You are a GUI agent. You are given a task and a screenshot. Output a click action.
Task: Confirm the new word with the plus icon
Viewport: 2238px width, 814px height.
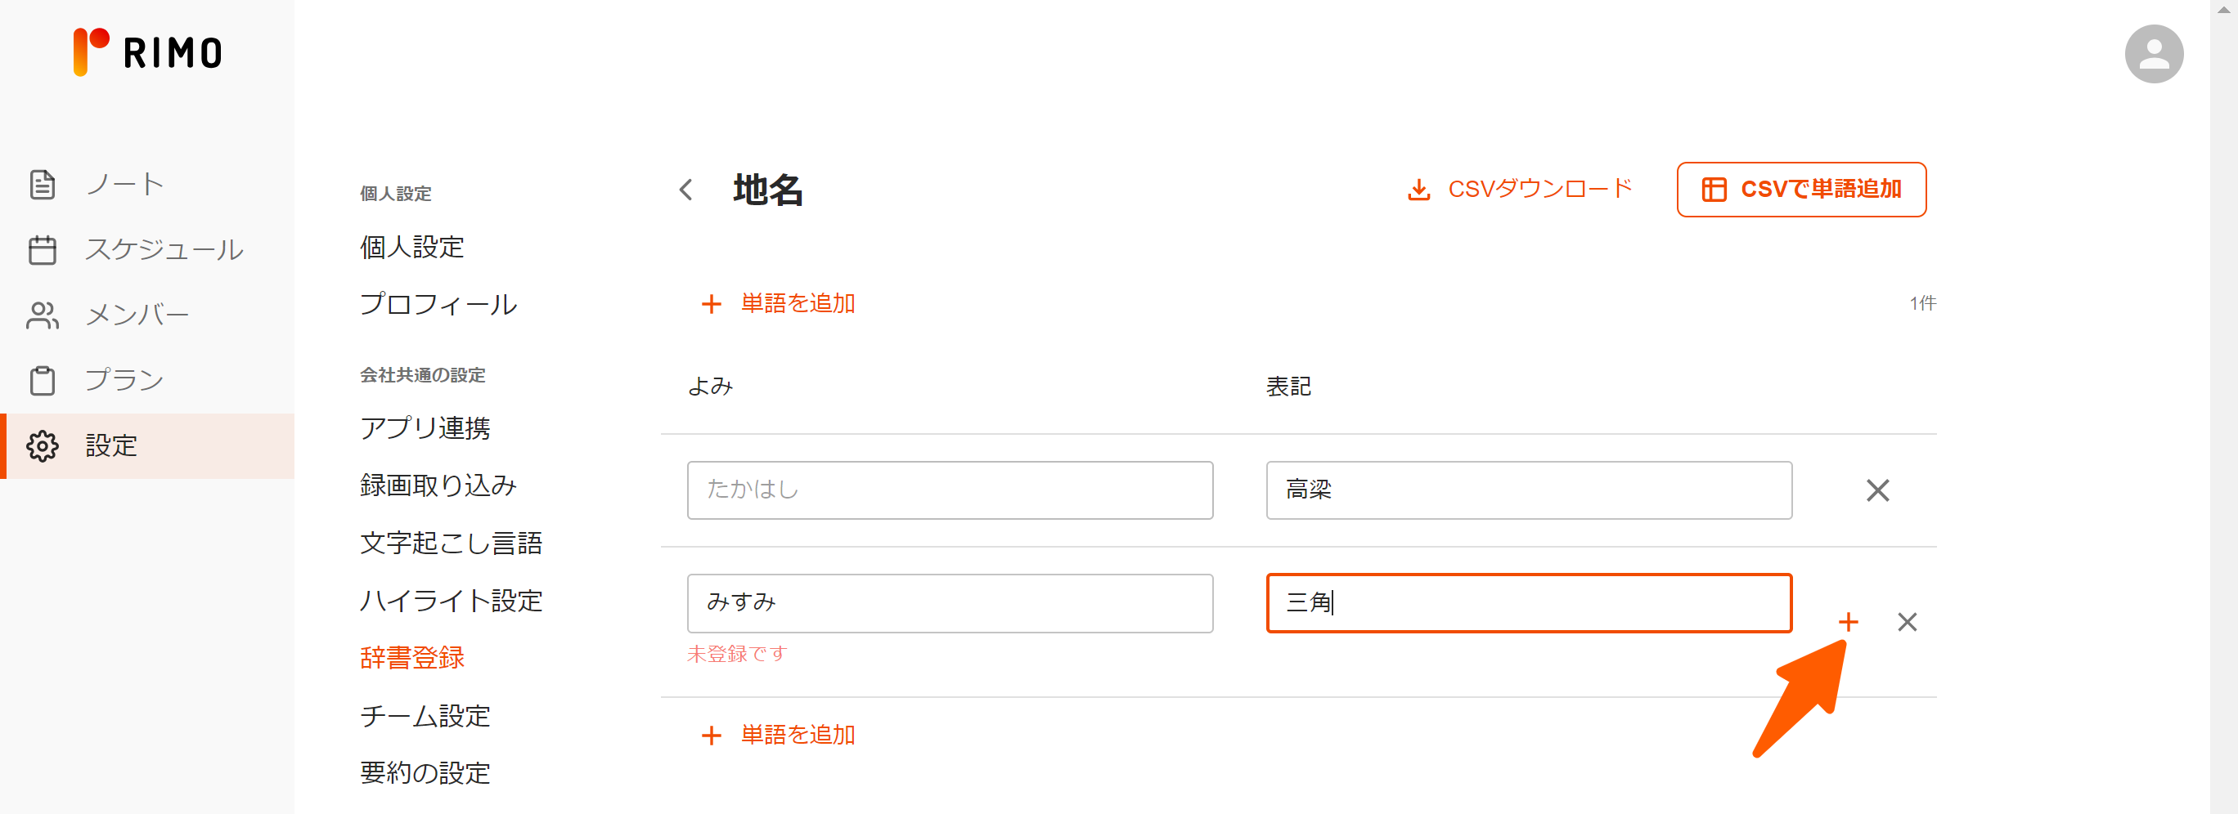click(x=1848, y=621)
